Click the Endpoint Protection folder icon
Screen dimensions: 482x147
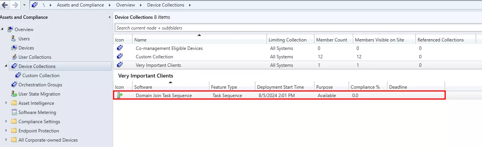tap(14, 130)
